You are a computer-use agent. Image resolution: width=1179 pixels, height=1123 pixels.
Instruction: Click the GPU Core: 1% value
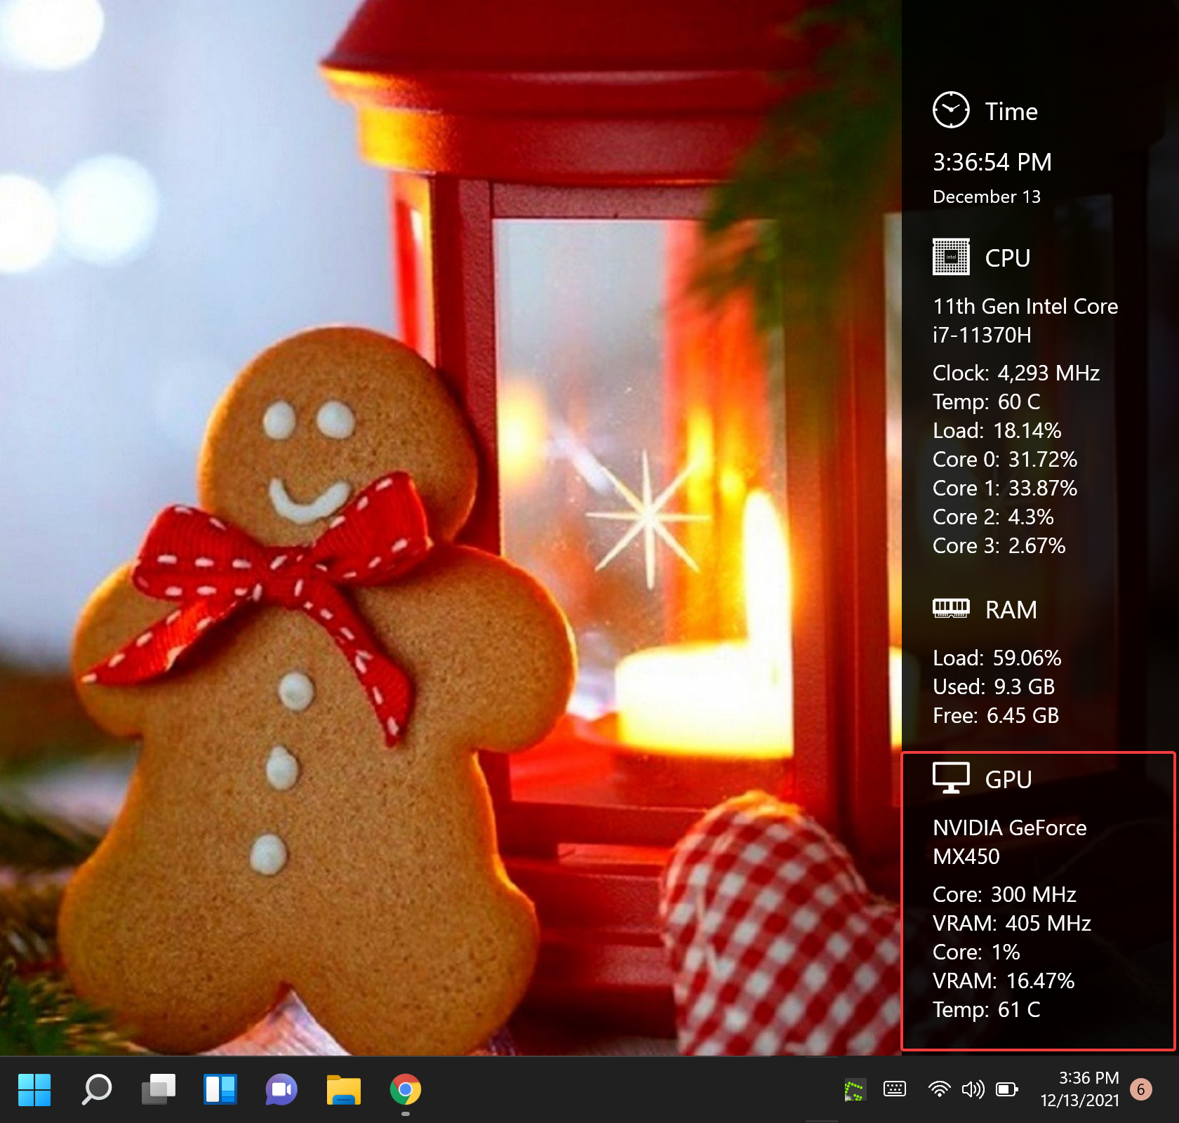pyautogui.click(x=976, y=952)
